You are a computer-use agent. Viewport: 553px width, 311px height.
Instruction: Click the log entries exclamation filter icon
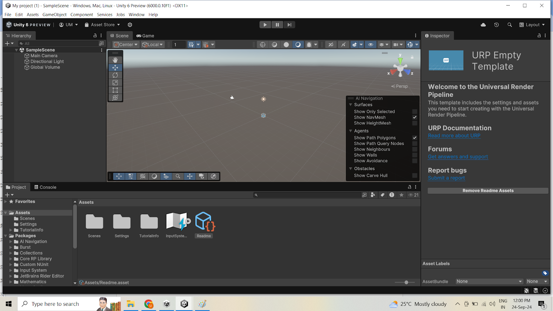pyautogui.click(x=392, y=195)
